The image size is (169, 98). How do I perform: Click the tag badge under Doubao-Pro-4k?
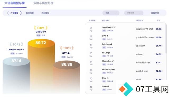[x=12, y=53]
